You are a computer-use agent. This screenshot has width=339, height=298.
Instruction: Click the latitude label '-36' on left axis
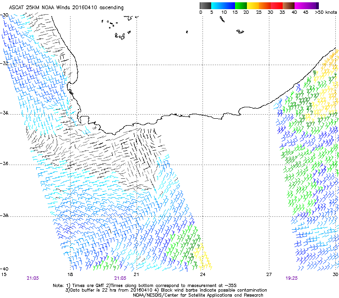[4, 163]
